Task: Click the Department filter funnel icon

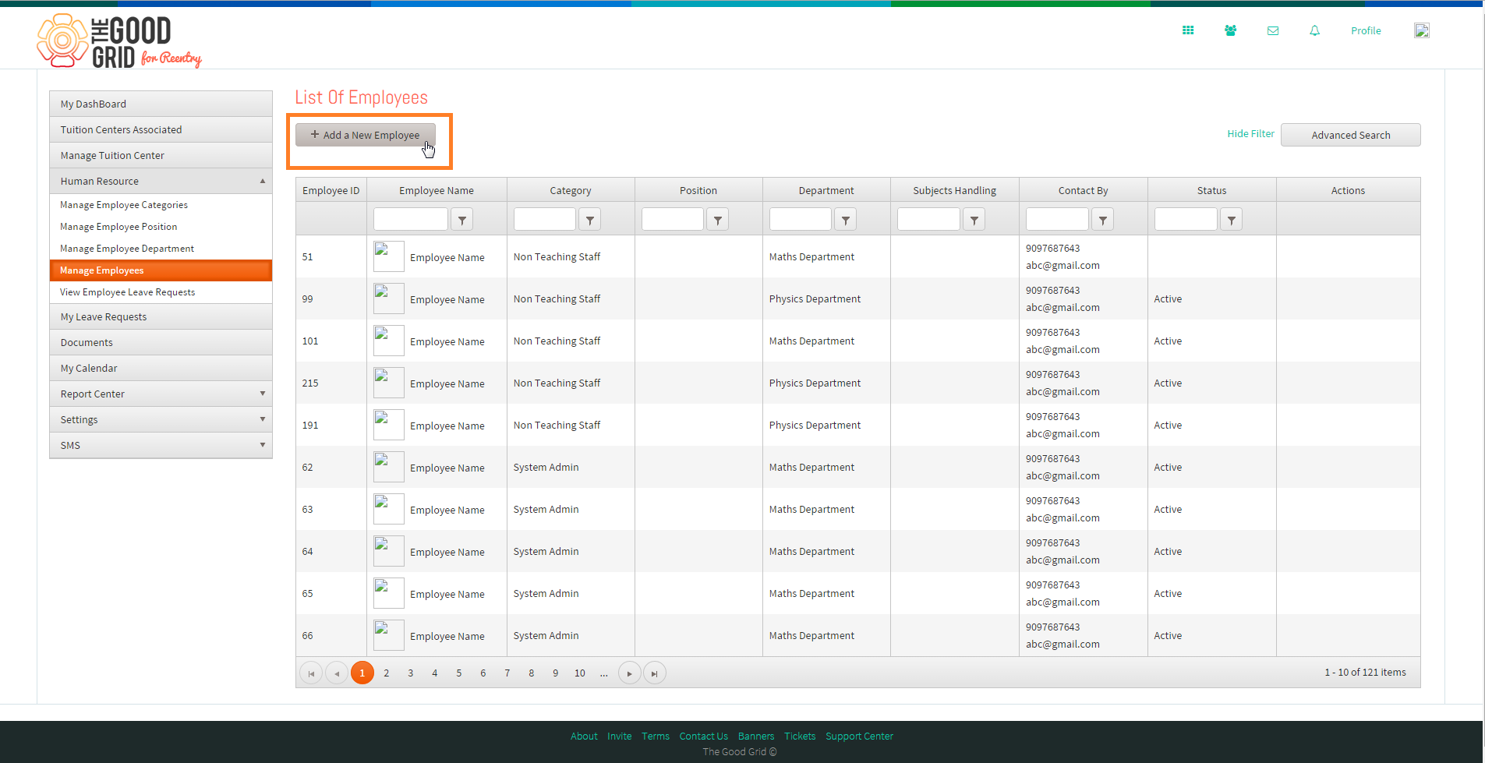Action: coord(846,220)
